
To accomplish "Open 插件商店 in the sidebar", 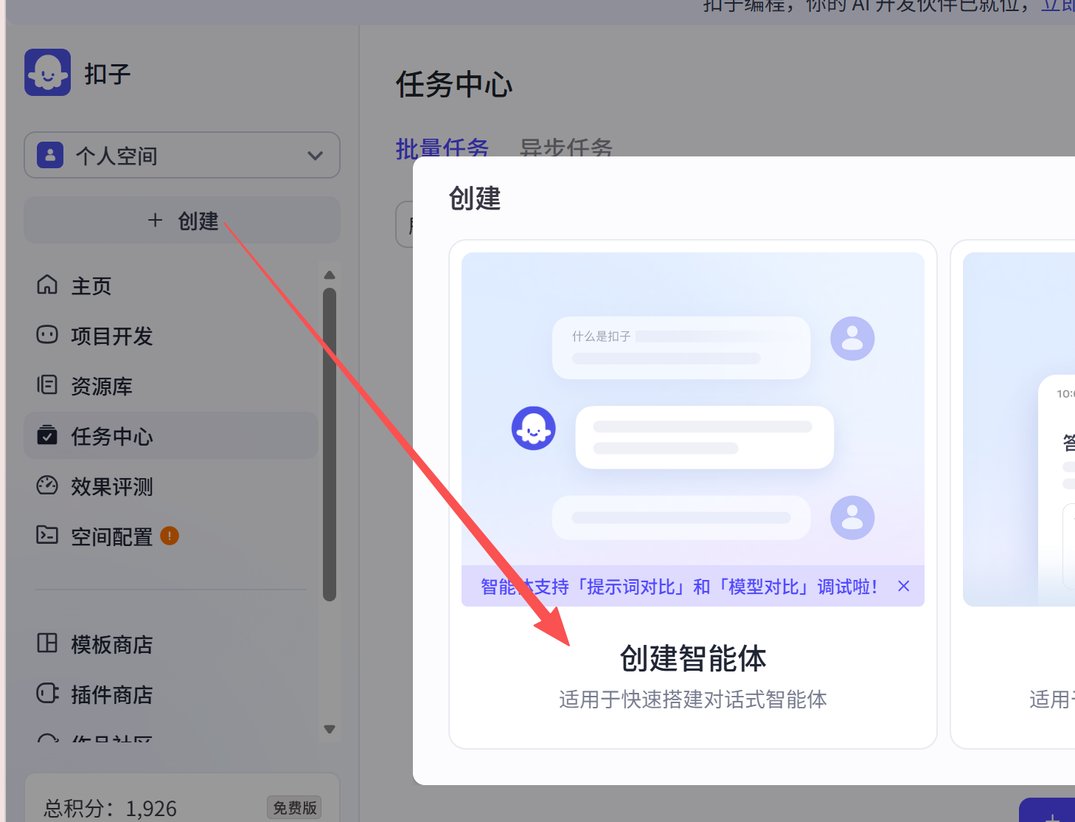I will pyautogui.click(x=171, y=694).
